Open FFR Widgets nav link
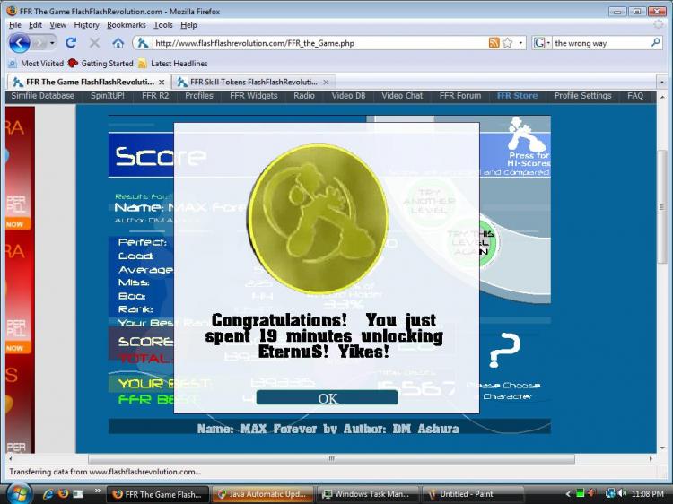 [254, 96]
